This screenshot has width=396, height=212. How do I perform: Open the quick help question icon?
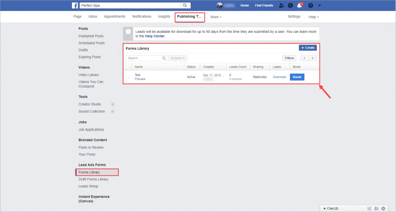click(x=311, y=5)
